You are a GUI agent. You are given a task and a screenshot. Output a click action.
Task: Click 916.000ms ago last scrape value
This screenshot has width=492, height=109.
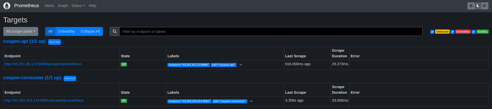pos(298,64)
